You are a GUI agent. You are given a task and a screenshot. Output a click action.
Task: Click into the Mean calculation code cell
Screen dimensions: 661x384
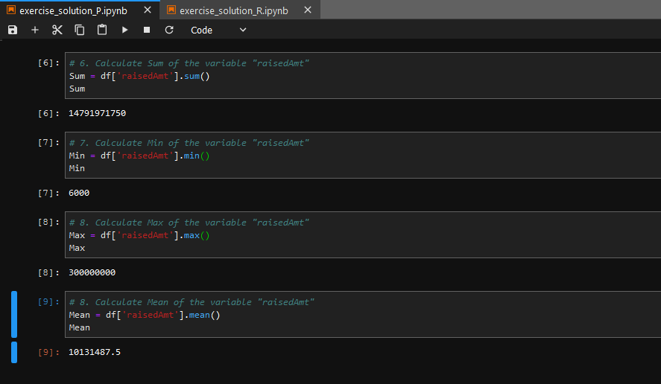pyautogui.click(x=362, y=315)
